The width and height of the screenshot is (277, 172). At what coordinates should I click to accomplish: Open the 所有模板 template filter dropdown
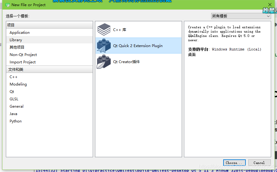coord(241,16)
